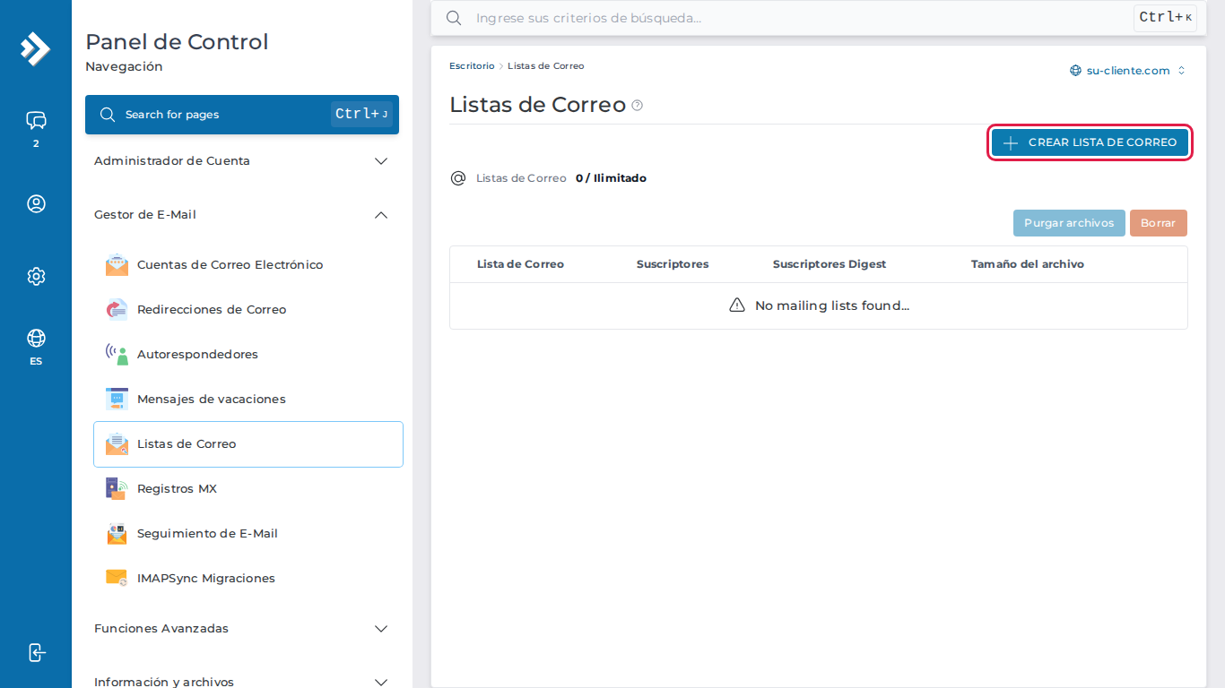Click the Redirecciones de Correo icon
Image resolution: width=1225 pixels, height=688 pixels.
point(117,309)
